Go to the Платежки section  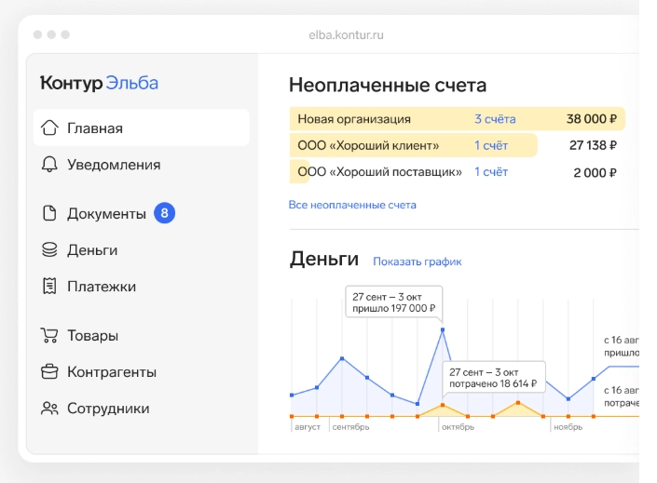pos(101,287)
